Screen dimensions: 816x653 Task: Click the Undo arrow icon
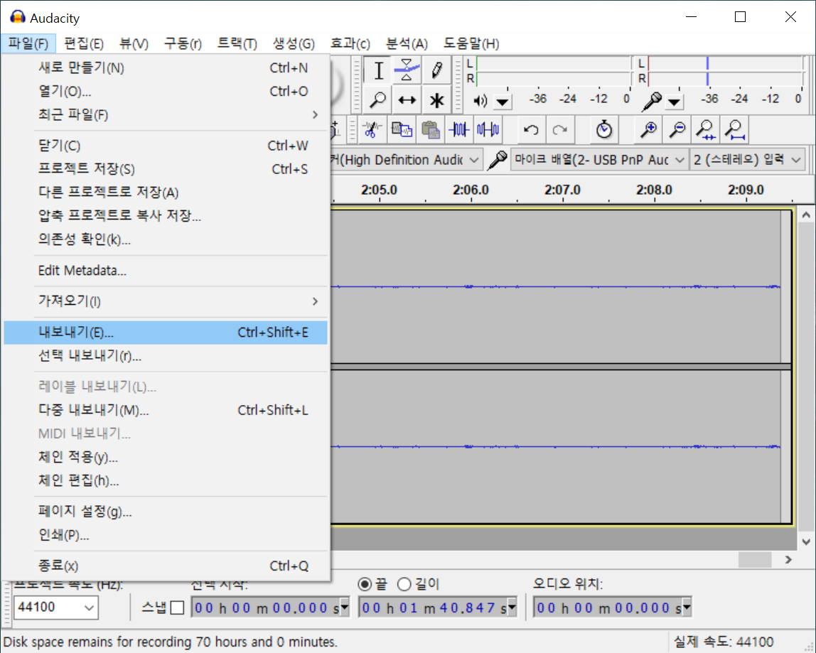tap(531, 129)
